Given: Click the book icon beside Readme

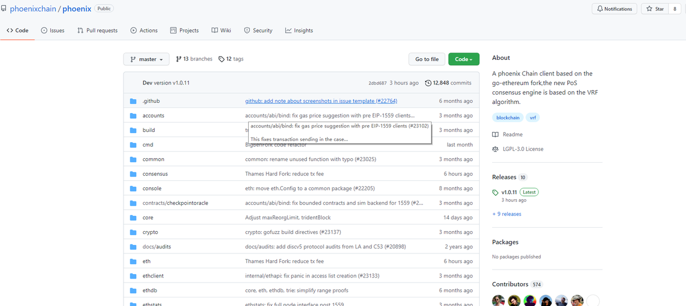Looking at the screenshot, I should [496, 135].
